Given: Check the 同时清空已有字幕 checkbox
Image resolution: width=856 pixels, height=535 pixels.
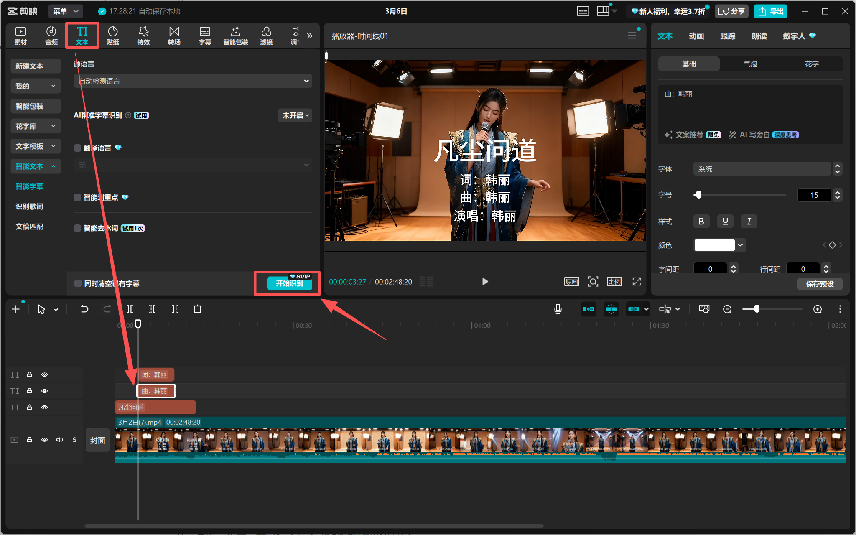Looking at the screenshot, I should [78, 283].
